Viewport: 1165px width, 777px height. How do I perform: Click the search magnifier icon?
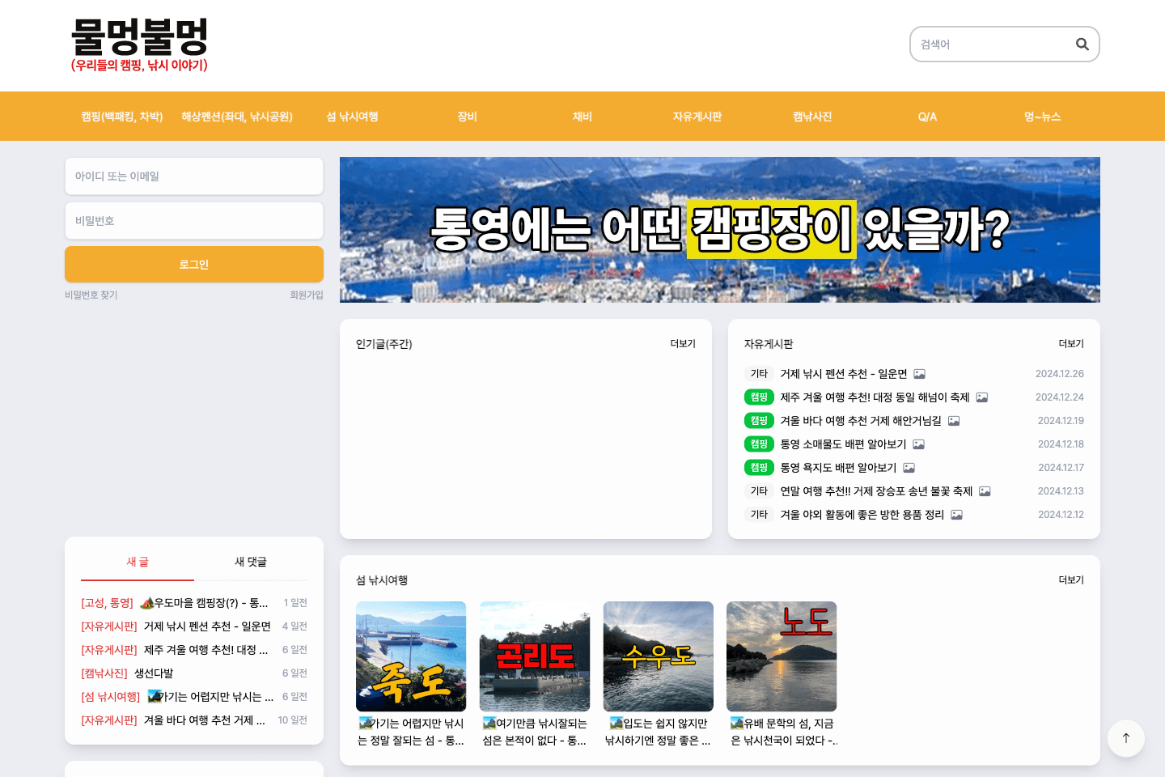[1082, 45]
